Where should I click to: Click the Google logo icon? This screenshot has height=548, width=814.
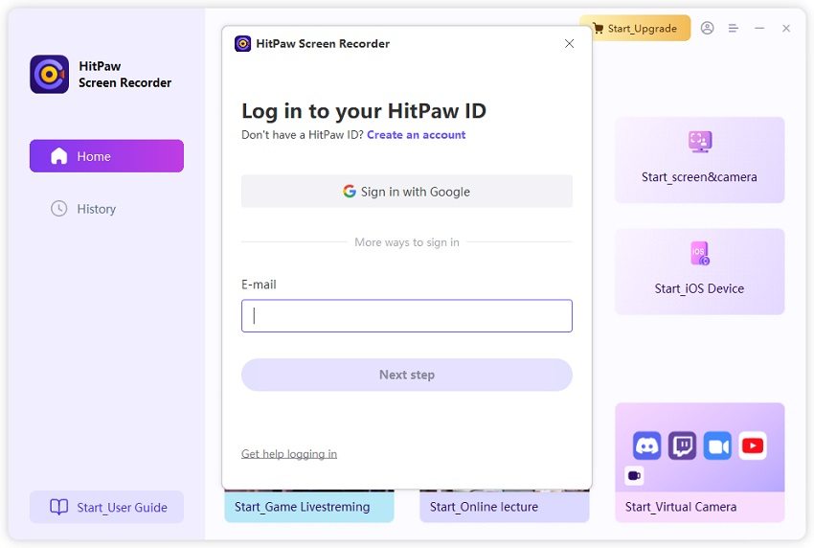point(350,192)
